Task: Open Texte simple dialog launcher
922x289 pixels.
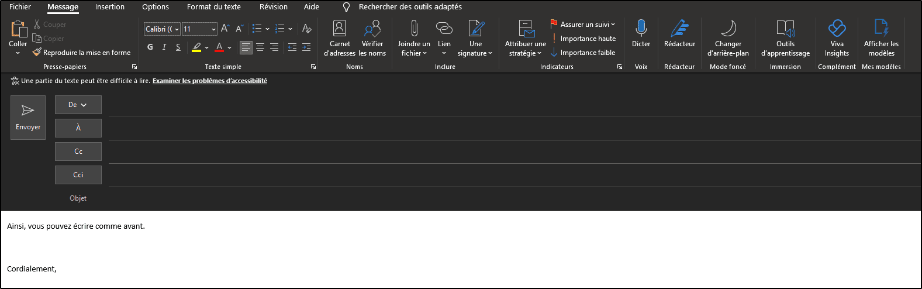Action: (313, 67)
